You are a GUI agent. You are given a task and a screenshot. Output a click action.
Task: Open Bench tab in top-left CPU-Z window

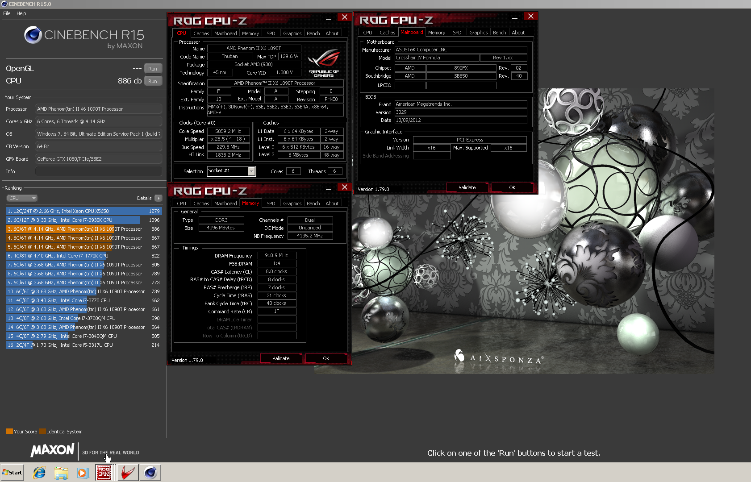click(x=313, y=33)
